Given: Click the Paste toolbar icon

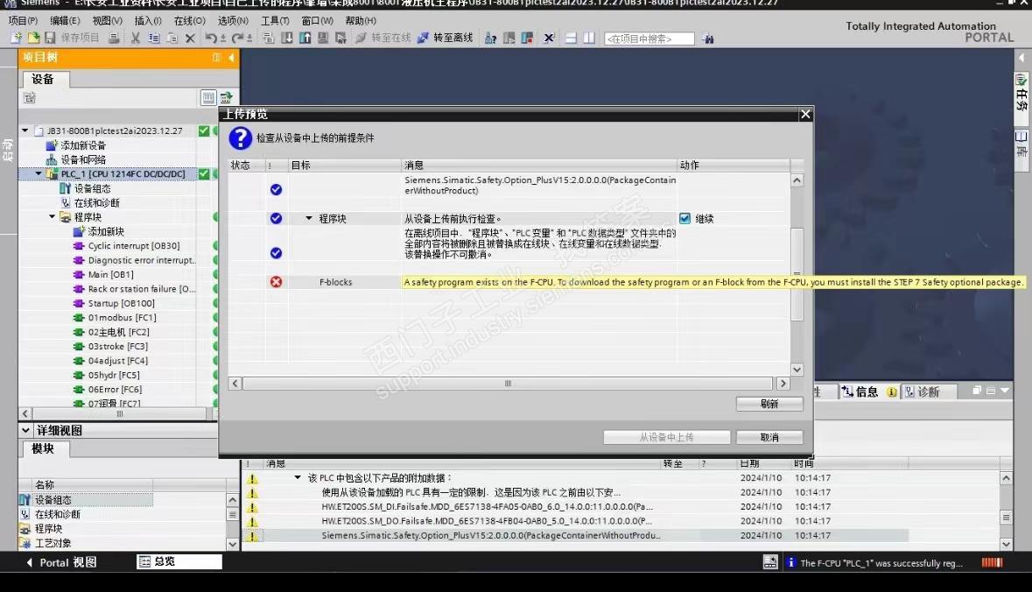Looking at the screenshot, I should pyautogui.click(x=172, y=39).
